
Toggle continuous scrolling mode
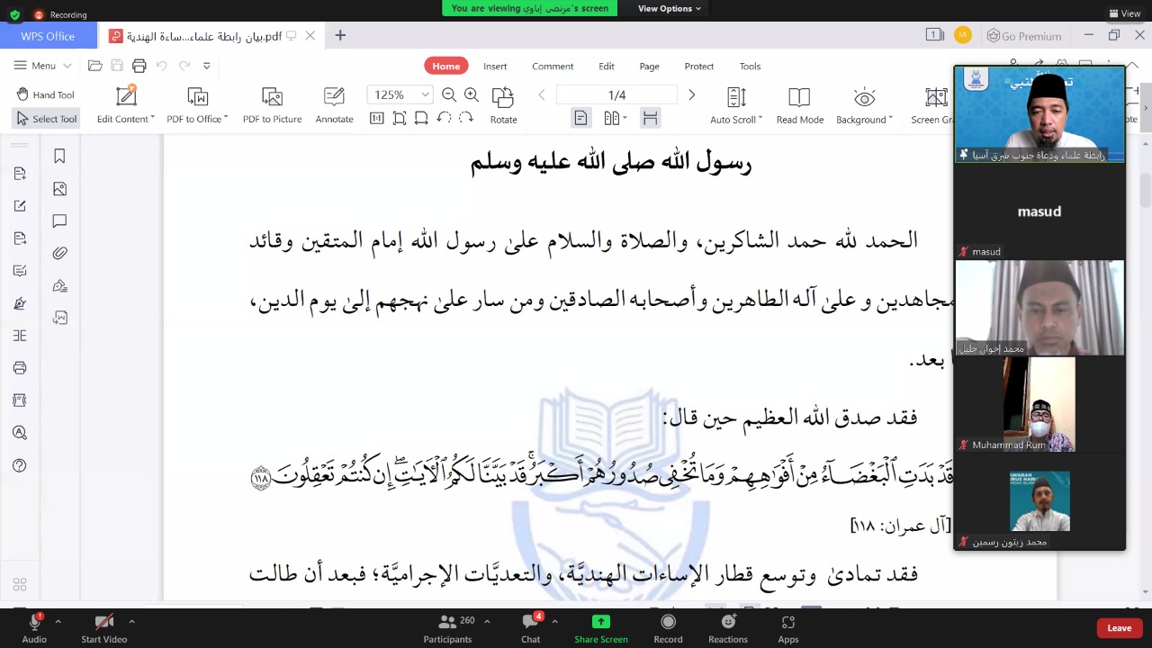pyautogui.click(x=650, y=118)
